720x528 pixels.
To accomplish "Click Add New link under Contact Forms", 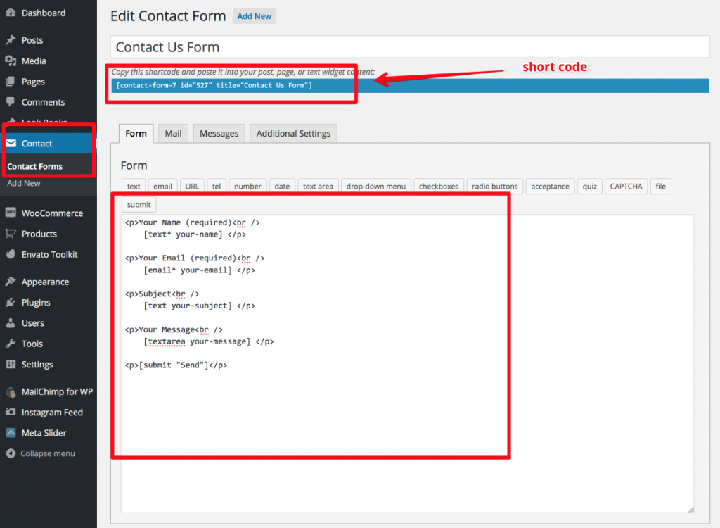I will point(24,184).
